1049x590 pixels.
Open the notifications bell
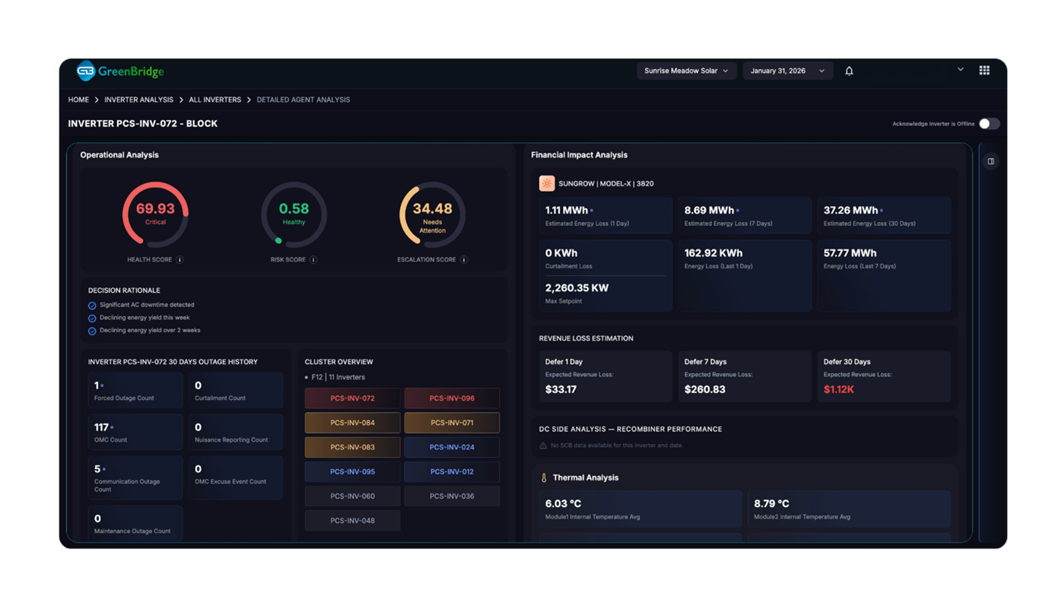click(x=849, y=71)
